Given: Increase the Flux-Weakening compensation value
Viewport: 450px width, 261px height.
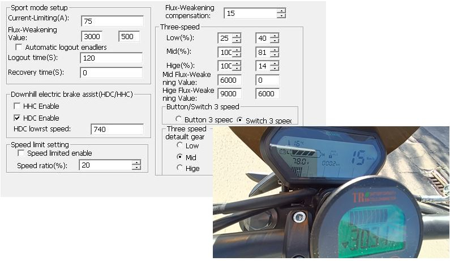Looking at the screenshot, I should click(x=282, y=10).
